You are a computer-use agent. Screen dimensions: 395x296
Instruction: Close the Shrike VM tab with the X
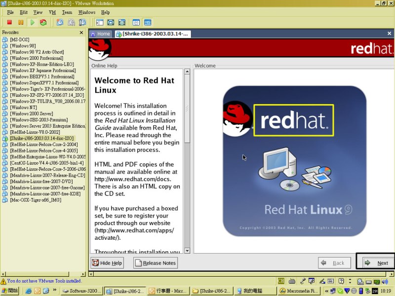coord(389,33)
